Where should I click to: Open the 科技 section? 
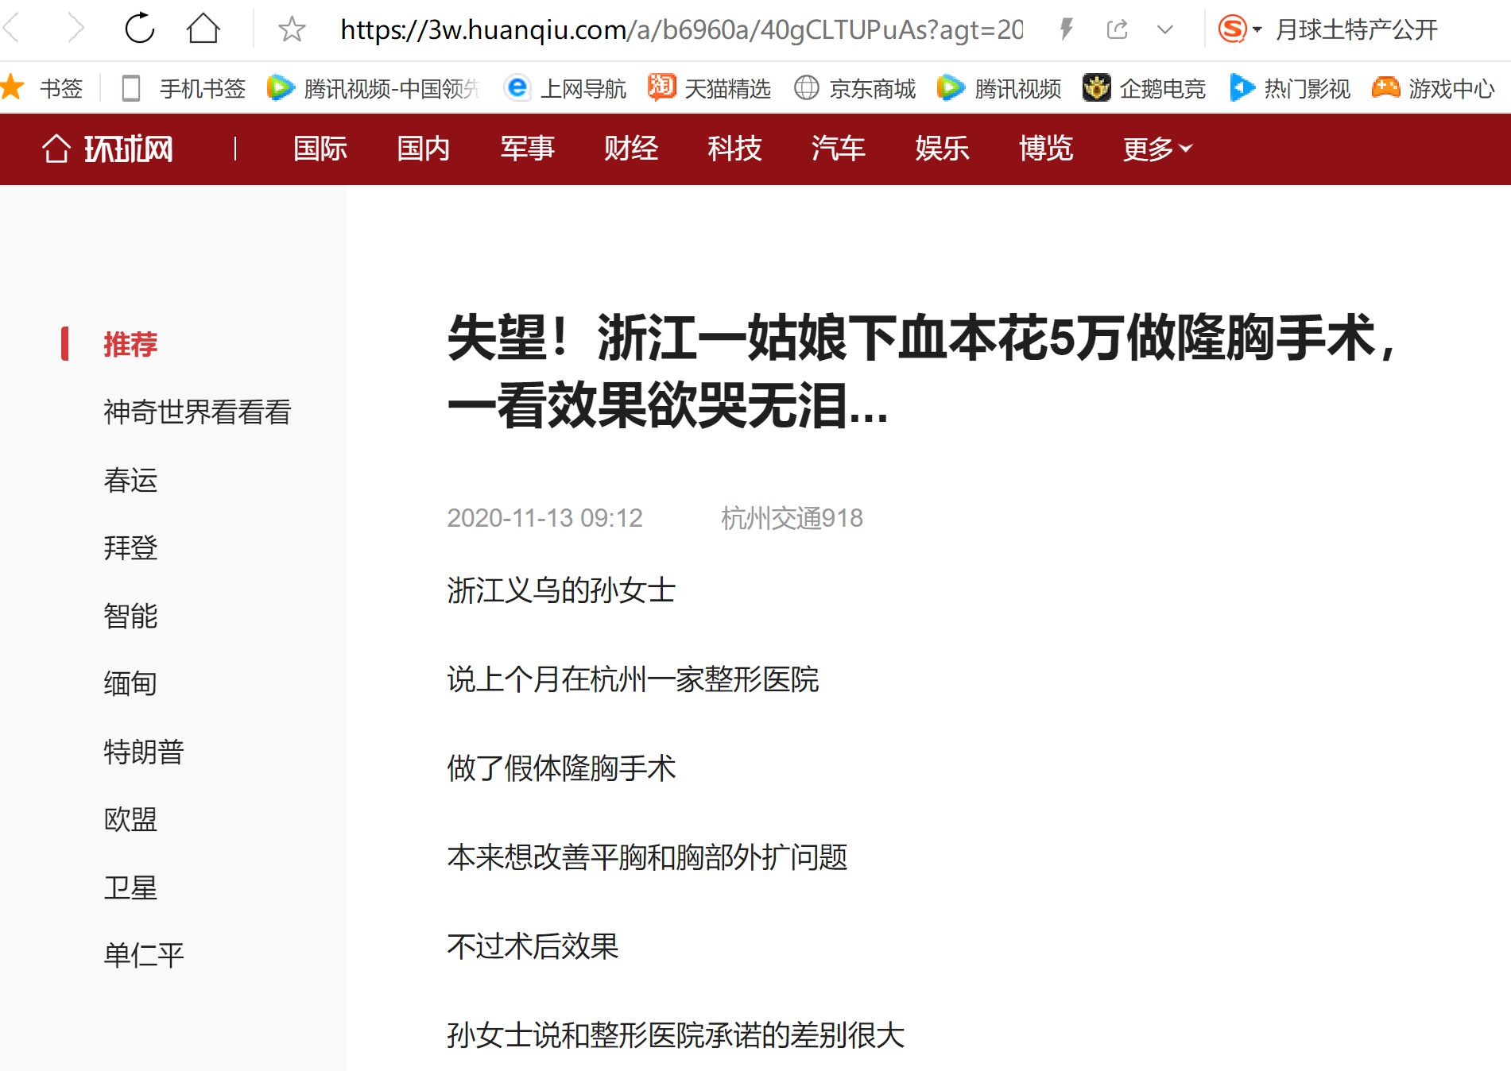click(x=735, y=149)
